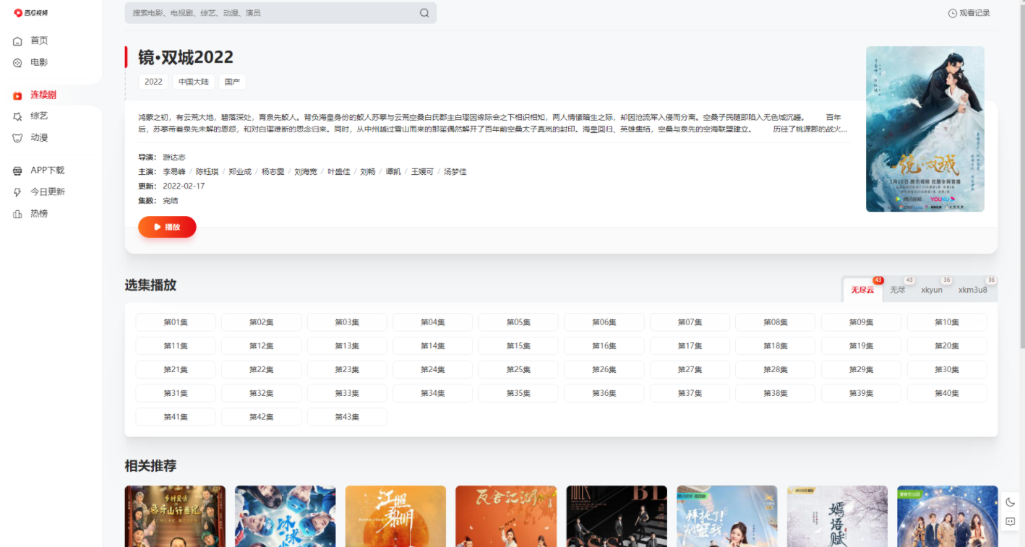Open the 电影 movies section icon
Viewport: 1025px width, 547px height.
click(18, 63)
